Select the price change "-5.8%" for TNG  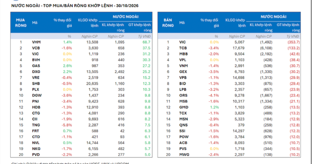pos(67,125)
